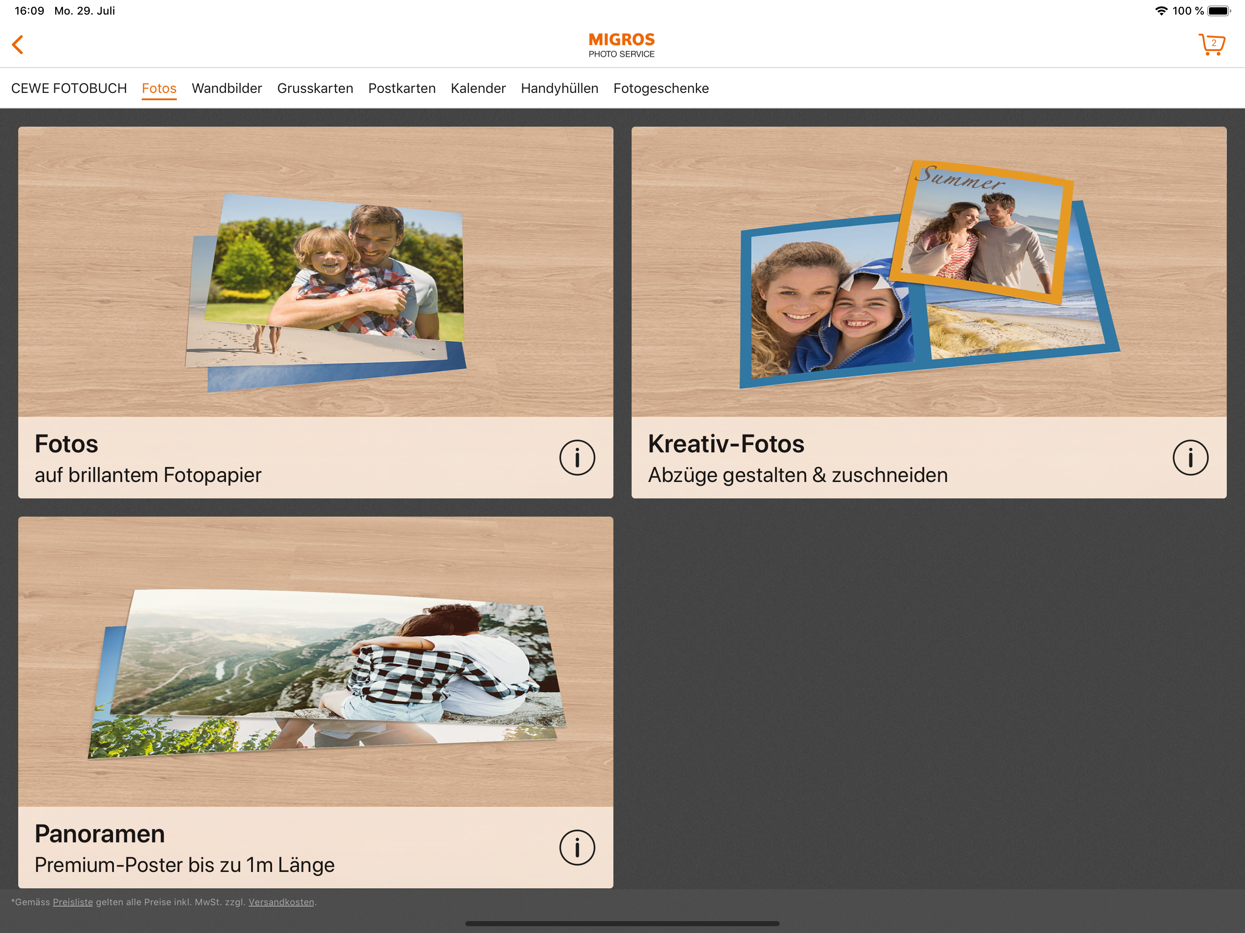Open the Versandkosten link

282,902
